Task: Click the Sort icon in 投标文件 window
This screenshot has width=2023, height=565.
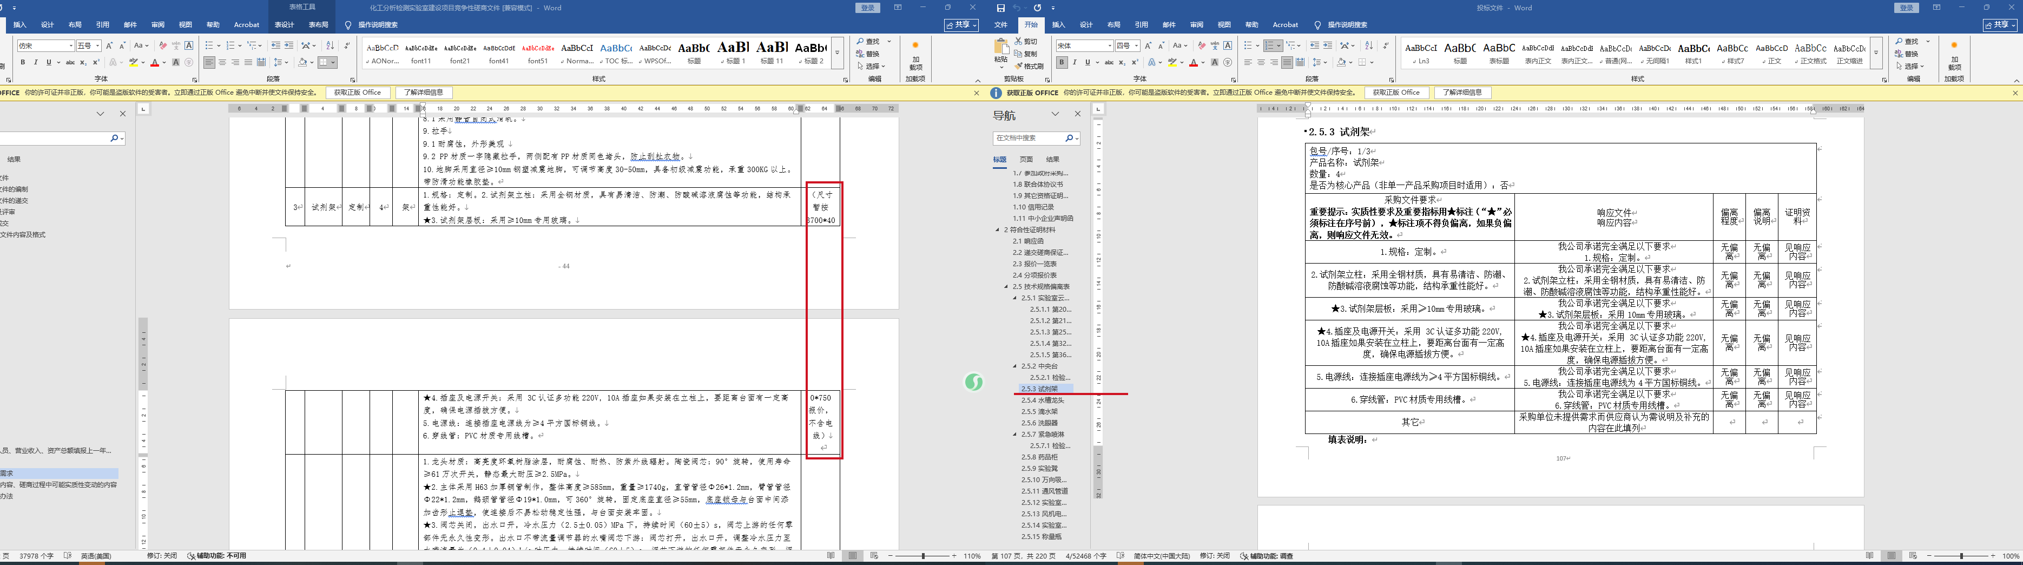Action: click(x=1369, y=45)
